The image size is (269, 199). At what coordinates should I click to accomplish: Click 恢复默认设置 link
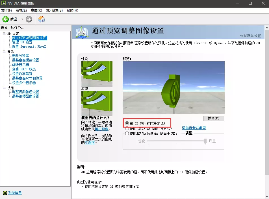(250, 36)
